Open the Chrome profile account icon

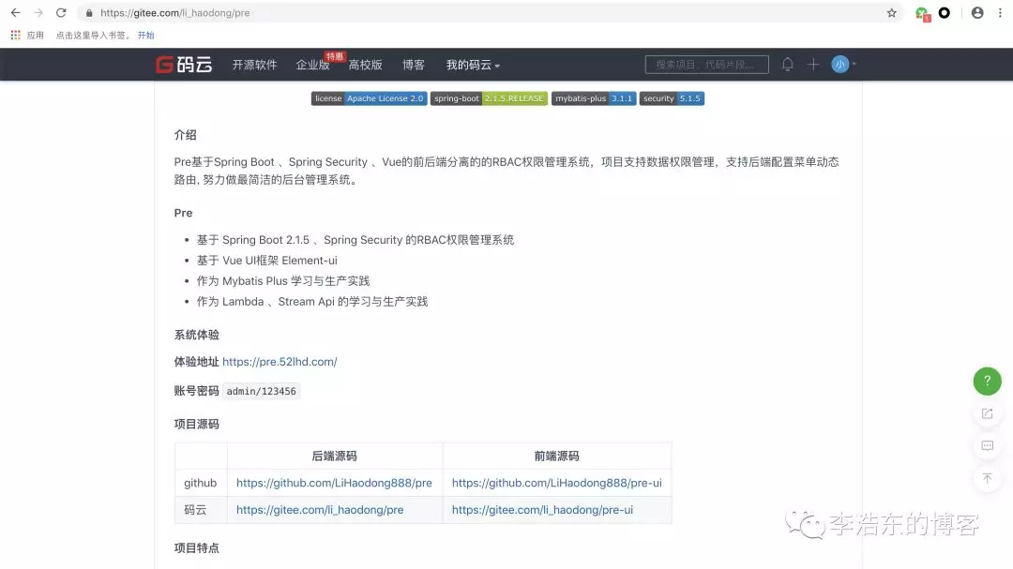(977, 13)
